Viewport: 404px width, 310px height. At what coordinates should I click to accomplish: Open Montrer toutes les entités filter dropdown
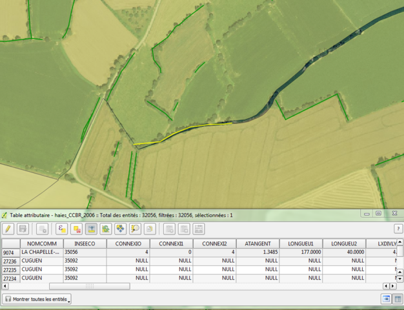[x=37, y=299]
